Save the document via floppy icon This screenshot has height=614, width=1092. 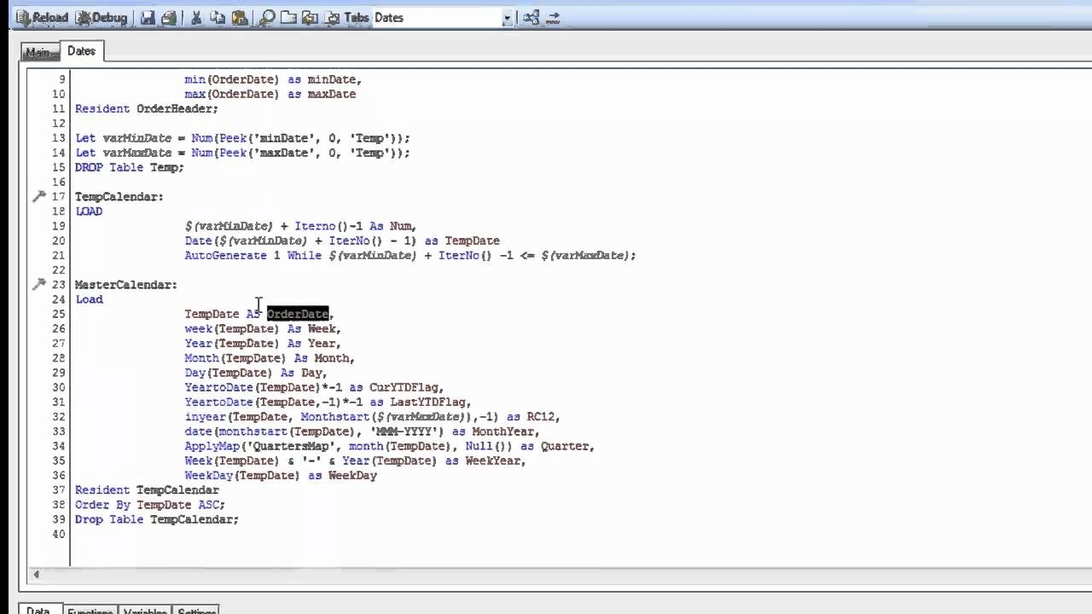[x=148, y=17]
